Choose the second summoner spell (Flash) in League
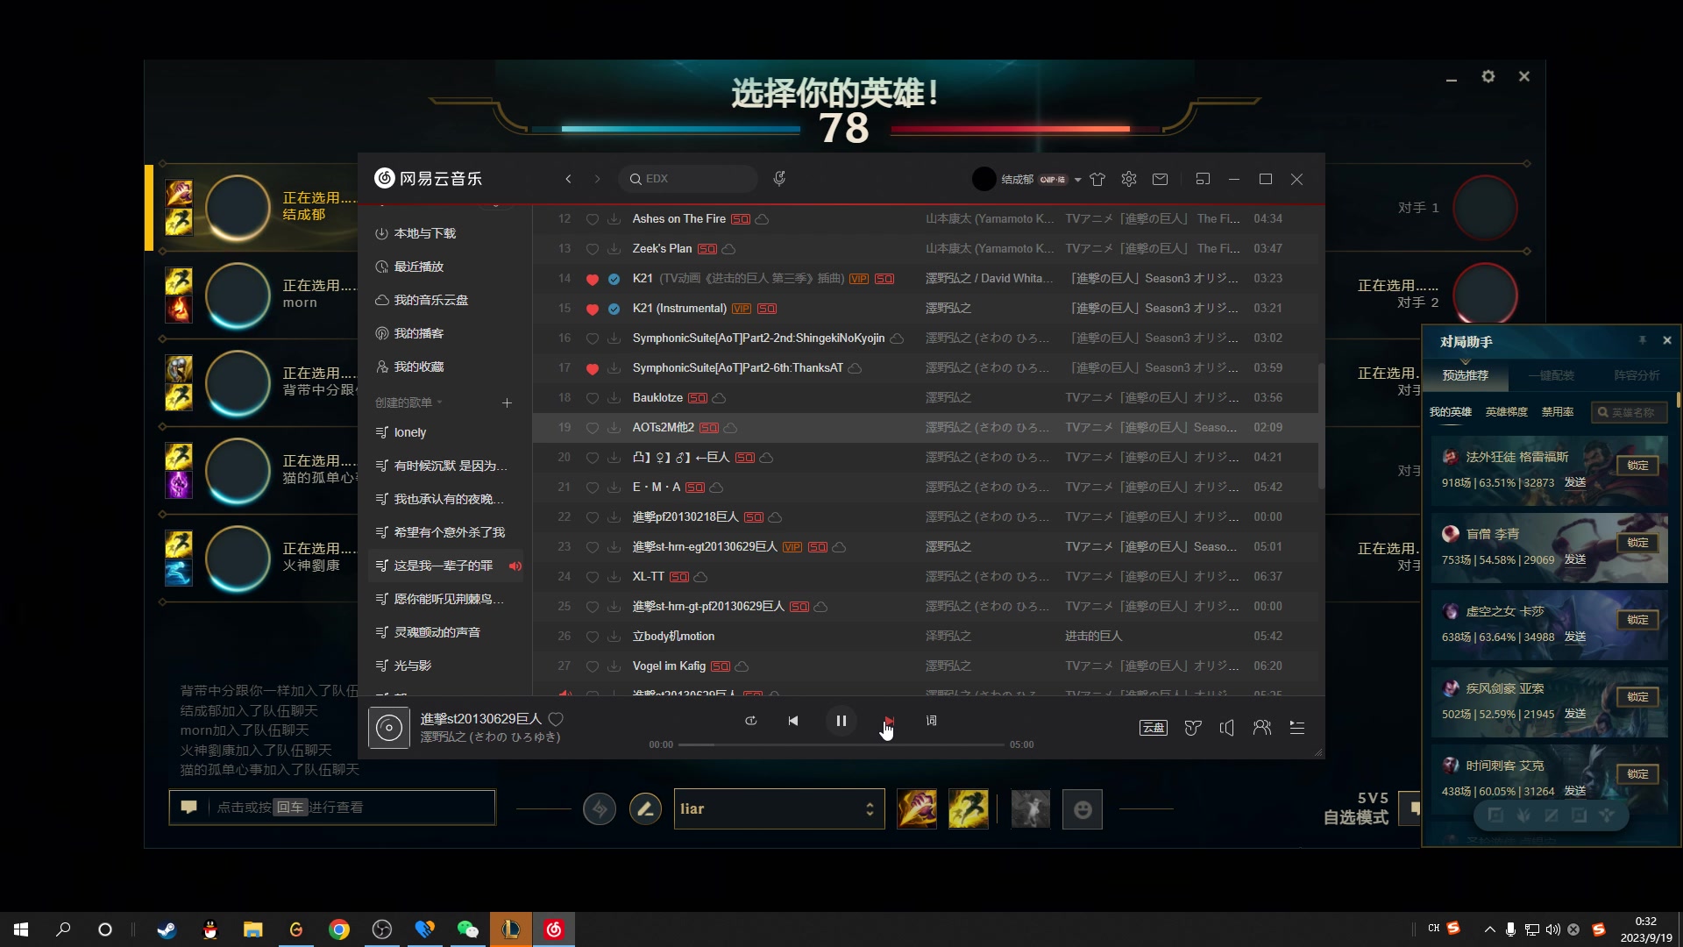The image size is (1683, 947). [x=969, y=808]
